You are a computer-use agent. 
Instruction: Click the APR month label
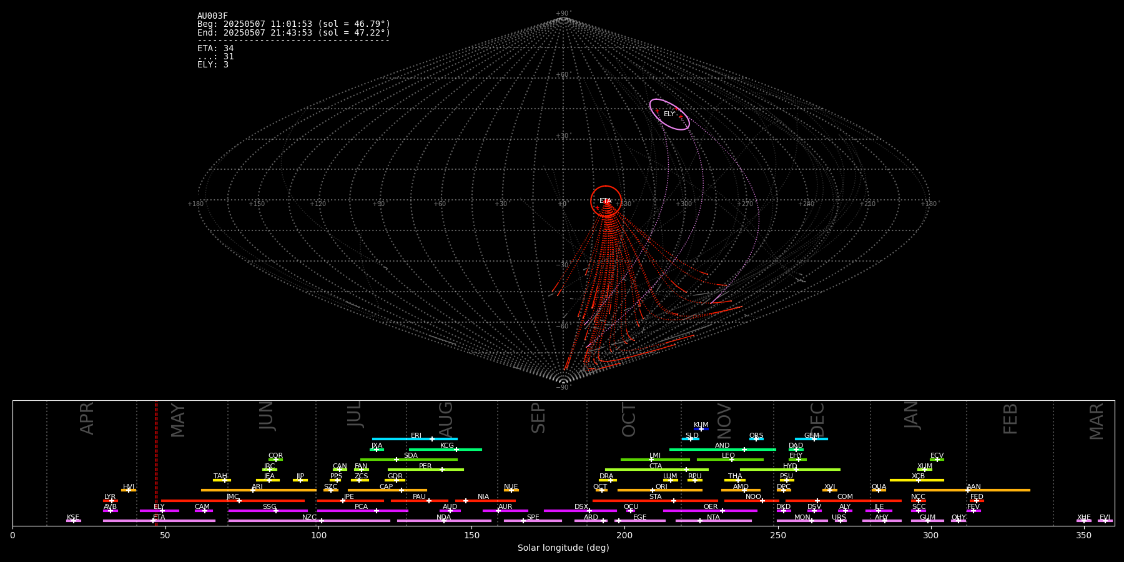tap(87, 418)
